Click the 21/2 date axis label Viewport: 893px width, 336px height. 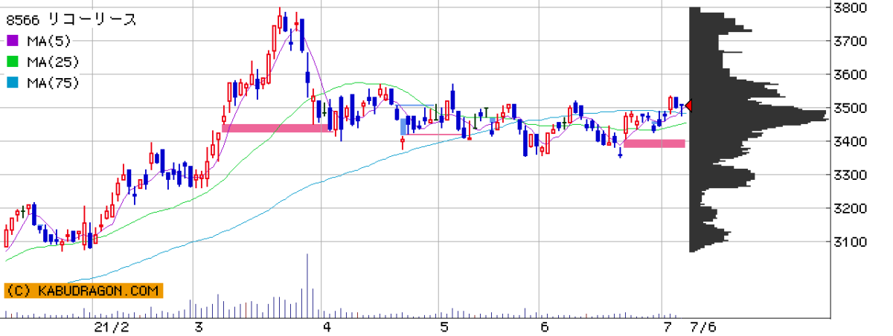[112, 328]
